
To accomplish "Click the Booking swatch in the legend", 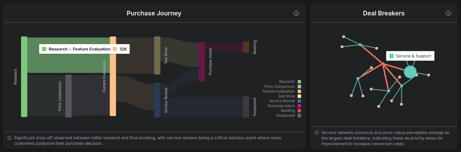I will 299,111.
